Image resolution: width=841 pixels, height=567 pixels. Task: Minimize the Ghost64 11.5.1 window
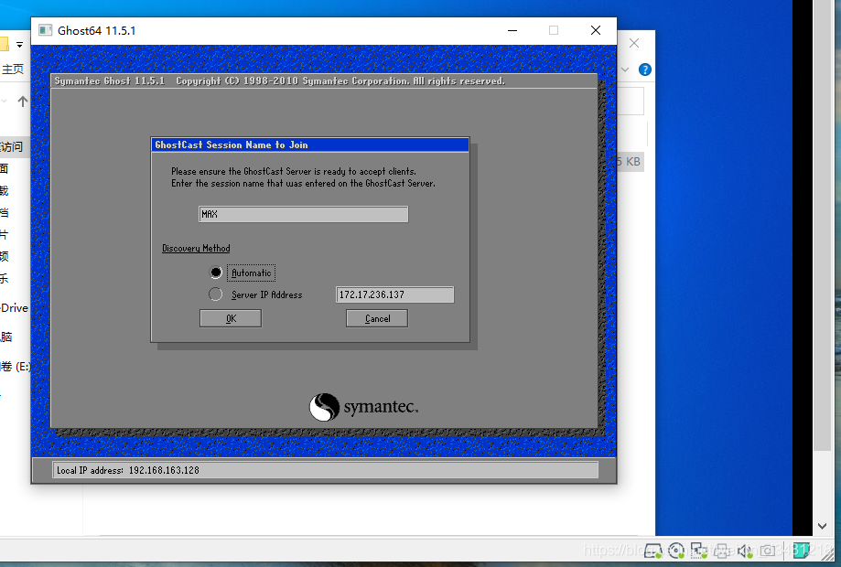512,30
